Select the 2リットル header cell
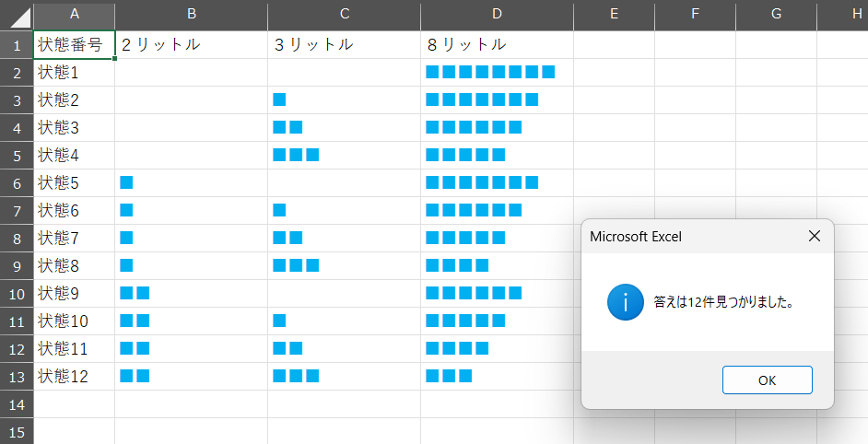The image size is (868, 444). tap(192, 45)
